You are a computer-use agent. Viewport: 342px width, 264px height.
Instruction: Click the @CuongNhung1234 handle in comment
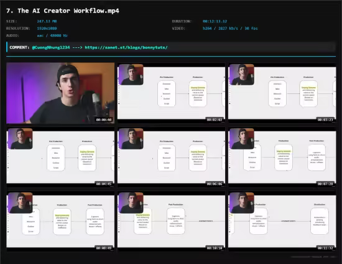point(51,47)
